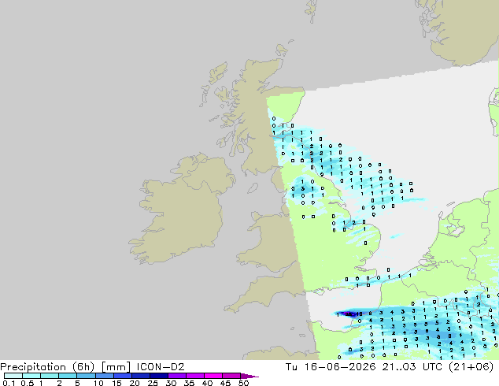Click legend value label '20'
Viewport: 499px width, 386px height.
point(135,383)
